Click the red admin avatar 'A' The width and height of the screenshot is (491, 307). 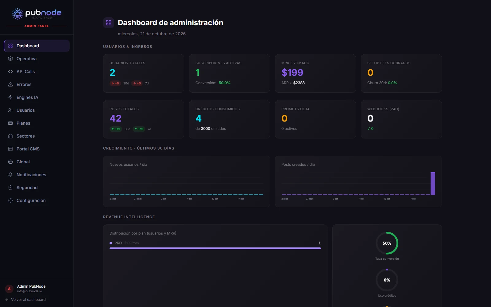pos(9,289)
